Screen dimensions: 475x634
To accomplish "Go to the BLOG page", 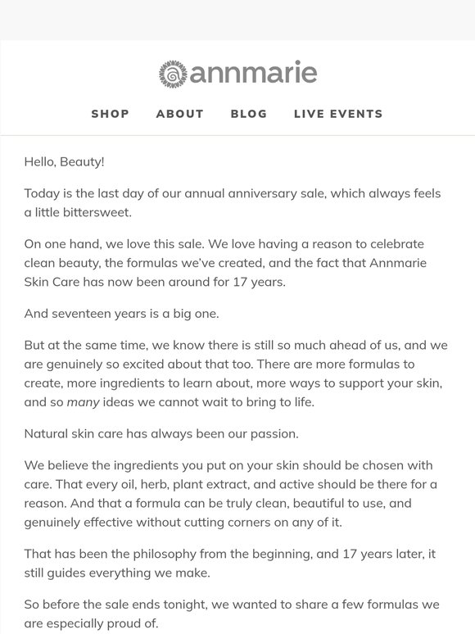I will (249, 114).
